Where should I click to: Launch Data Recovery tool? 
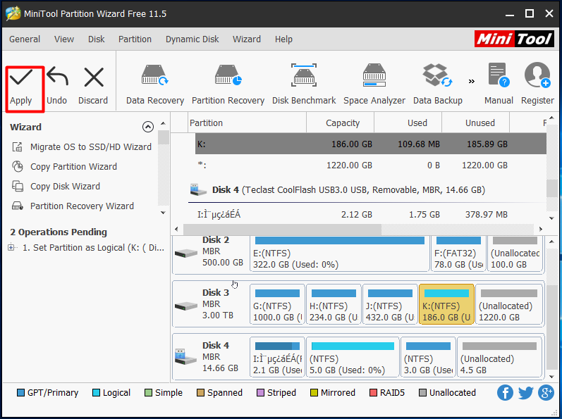tap(155, 85)
